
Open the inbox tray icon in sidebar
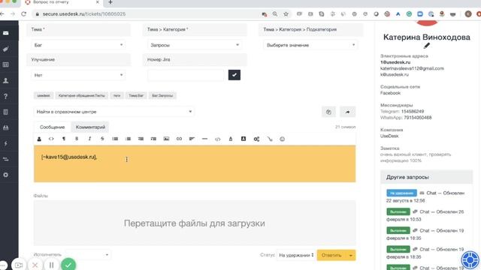(6, 127)
